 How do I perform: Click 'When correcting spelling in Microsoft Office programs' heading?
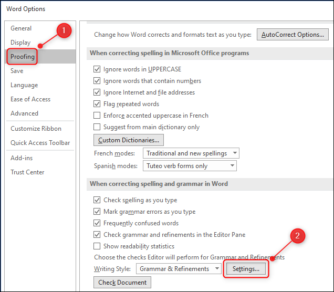pos(169,53)
